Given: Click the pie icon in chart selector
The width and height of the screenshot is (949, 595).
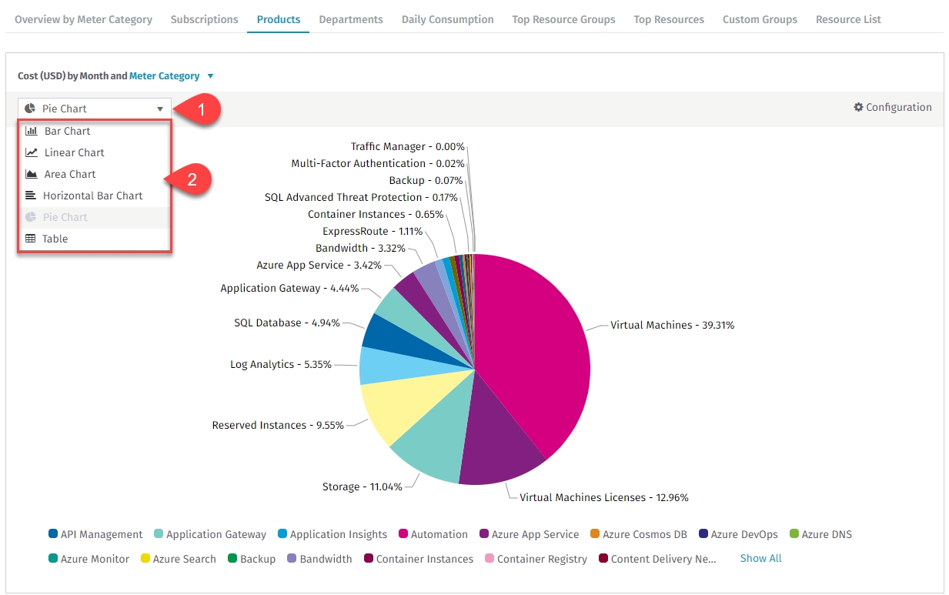Looking at the screenshot, I should click(x=30, y=109).
